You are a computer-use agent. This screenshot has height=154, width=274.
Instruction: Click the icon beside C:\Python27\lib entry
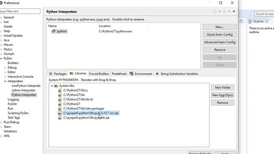(60, 95)
